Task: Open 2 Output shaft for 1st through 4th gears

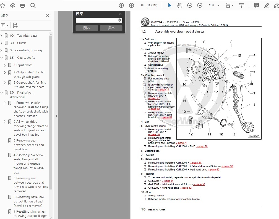Action: pos(29,74)
